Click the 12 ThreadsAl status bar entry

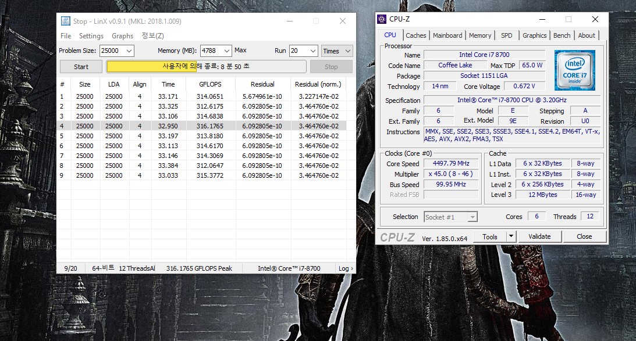coord(137,268)
